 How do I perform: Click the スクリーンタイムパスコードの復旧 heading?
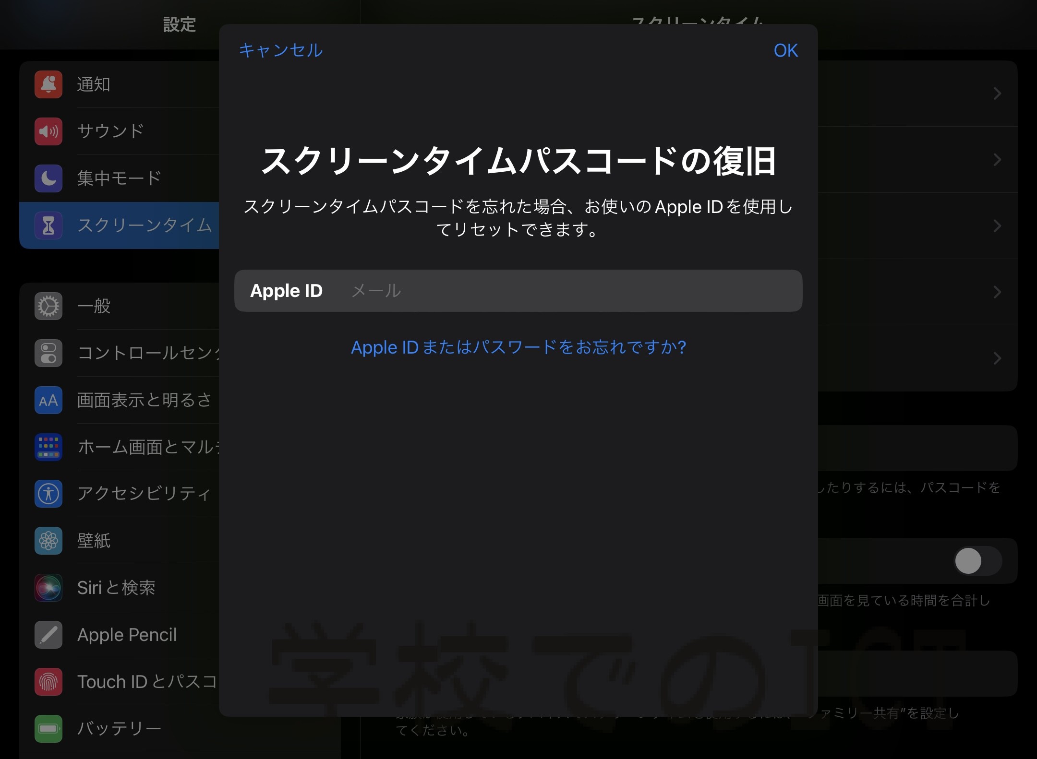(518, 161)
